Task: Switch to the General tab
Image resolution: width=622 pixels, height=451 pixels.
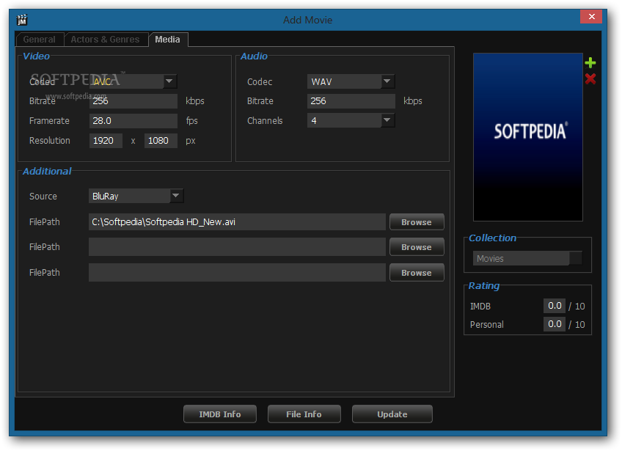Action: [x=39, y=40]
